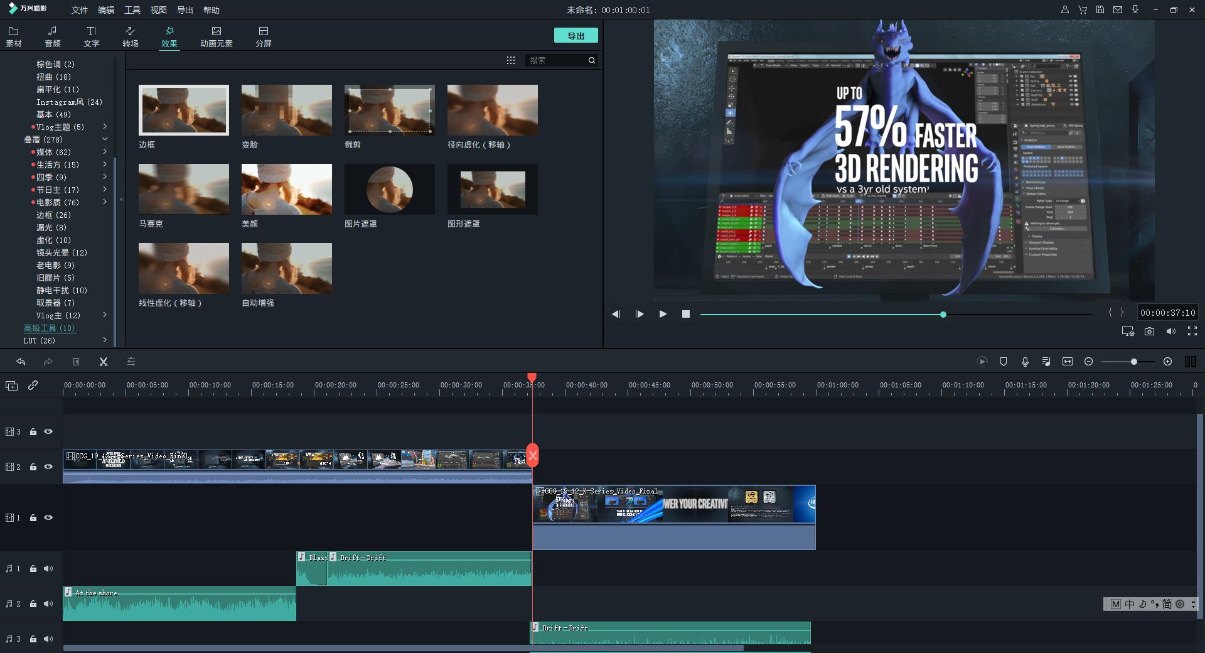Open the 编辑 menu

[106, 10]
